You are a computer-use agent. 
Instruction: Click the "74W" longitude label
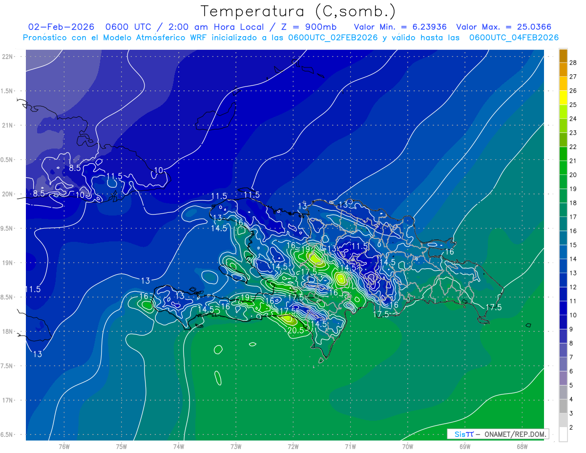[179, 446]
